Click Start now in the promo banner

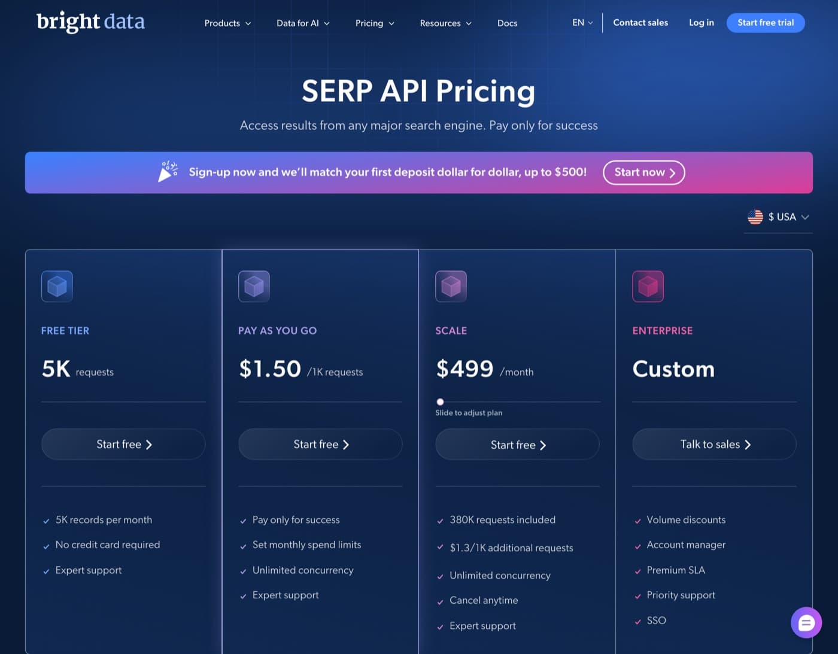(x=644, y=172)
